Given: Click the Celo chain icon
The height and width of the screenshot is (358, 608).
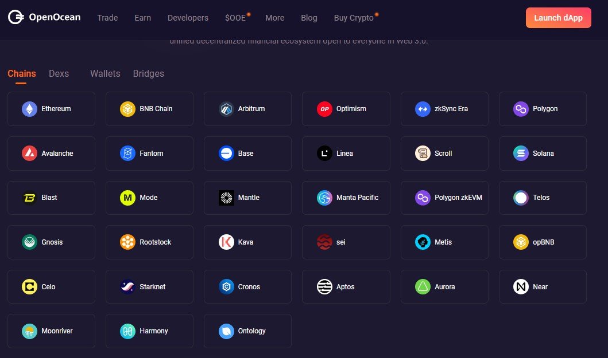Looking at the screenshot, I should tap(29, 287).
